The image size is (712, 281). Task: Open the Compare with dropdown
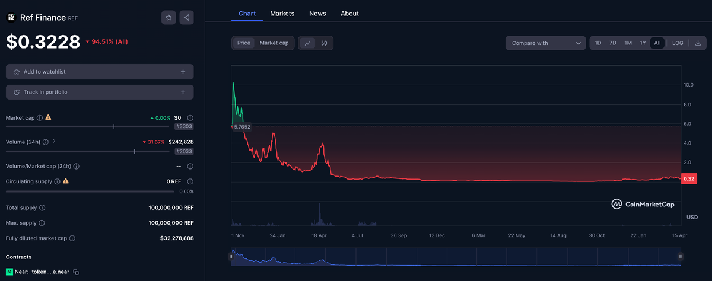(x=546, y=43)
